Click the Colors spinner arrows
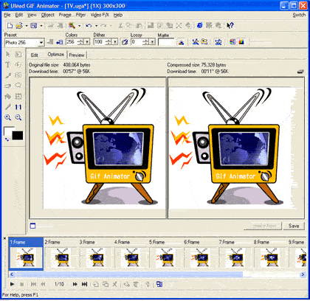The width and height of the screenshot is (310, 301). 80,42
